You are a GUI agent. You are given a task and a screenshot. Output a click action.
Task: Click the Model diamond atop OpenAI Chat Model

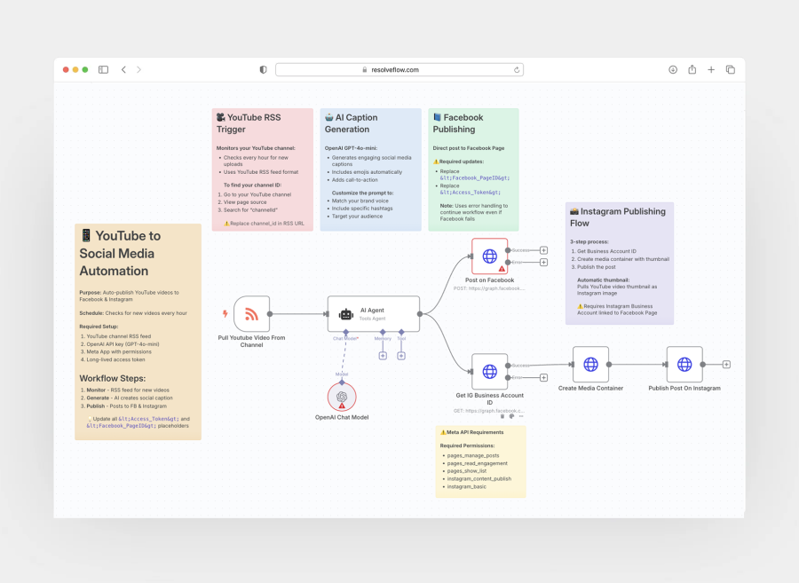pos(342,382)
